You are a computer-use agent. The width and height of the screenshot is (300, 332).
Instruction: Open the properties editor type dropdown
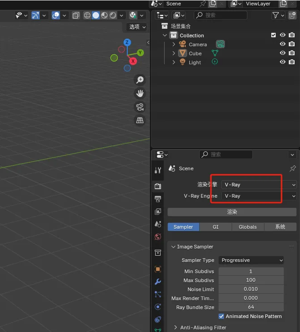[162, 155]
